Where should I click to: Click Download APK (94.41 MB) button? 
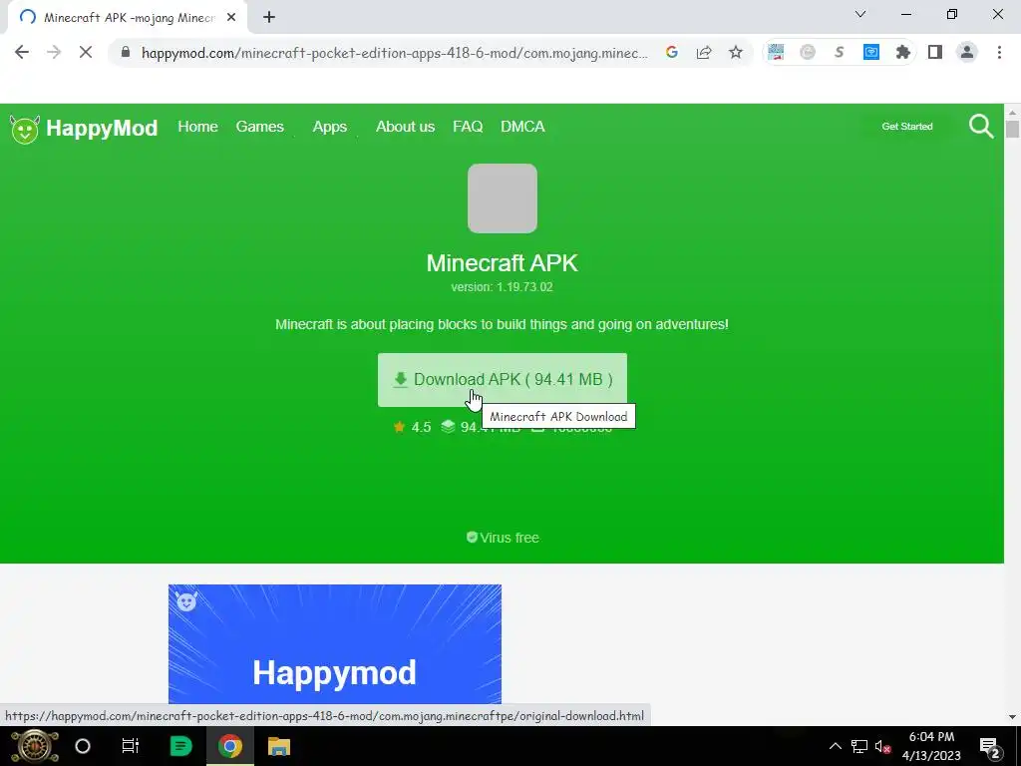click(503, 380)
